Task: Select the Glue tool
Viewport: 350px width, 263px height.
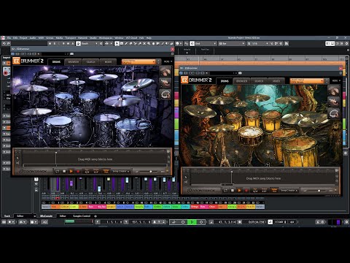Action: click(140, 44)
